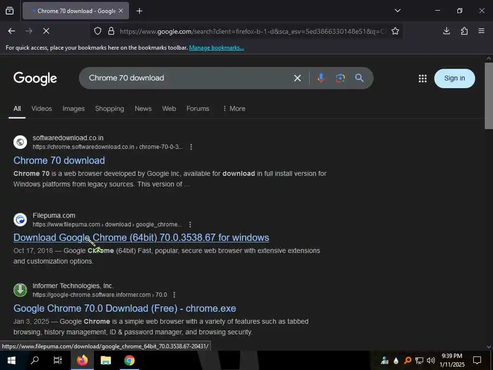The height and width of the screenshot is (370, 493).
Task: Click the URL address bar
Action: pos(252,31)
